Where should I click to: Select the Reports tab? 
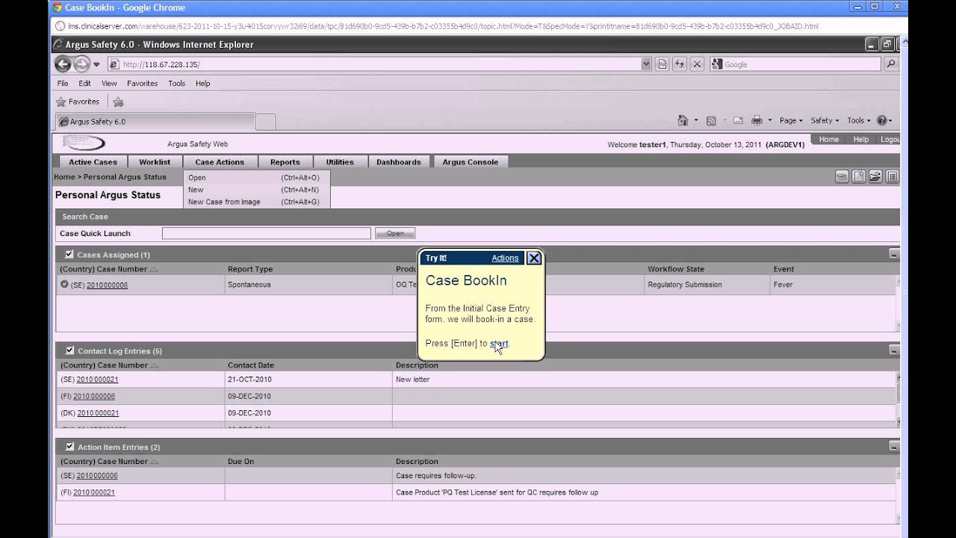coord(285,161)
